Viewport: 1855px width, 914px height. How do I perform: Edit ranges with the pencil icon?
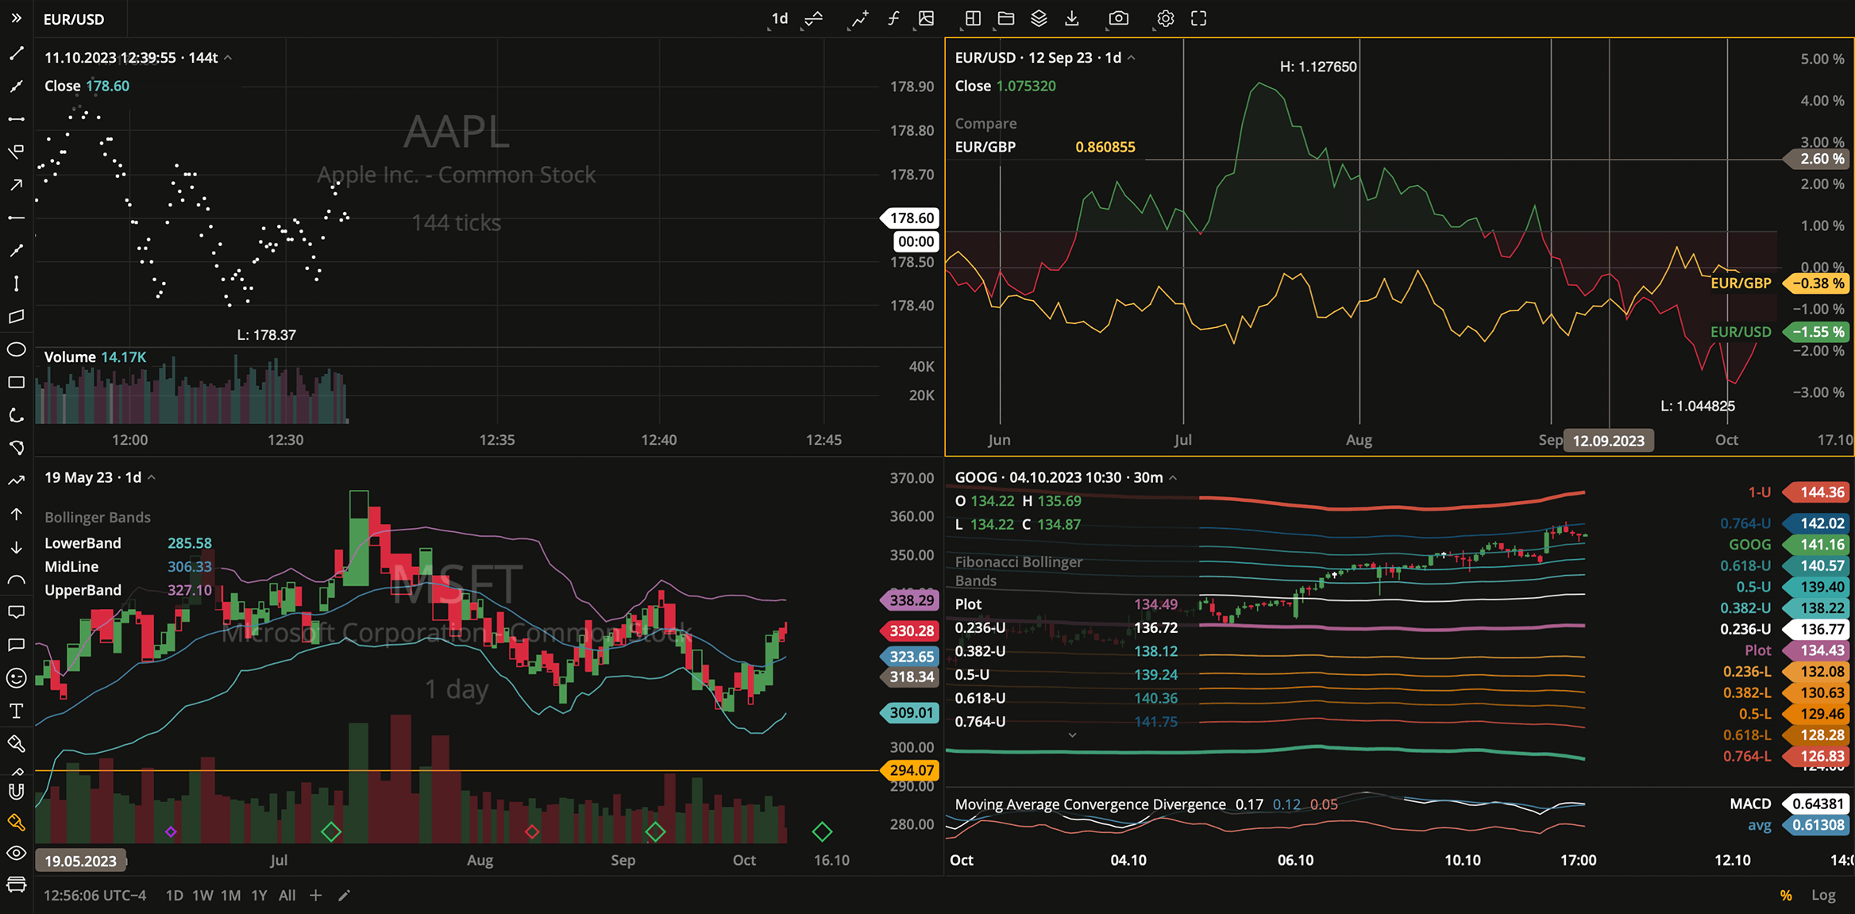click(x=344, y=896)
